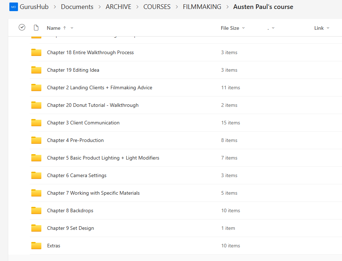
Task: Go to the ARCHIVE breadcrumb folder
Action: pyautogui.click(x=118, y=7)
